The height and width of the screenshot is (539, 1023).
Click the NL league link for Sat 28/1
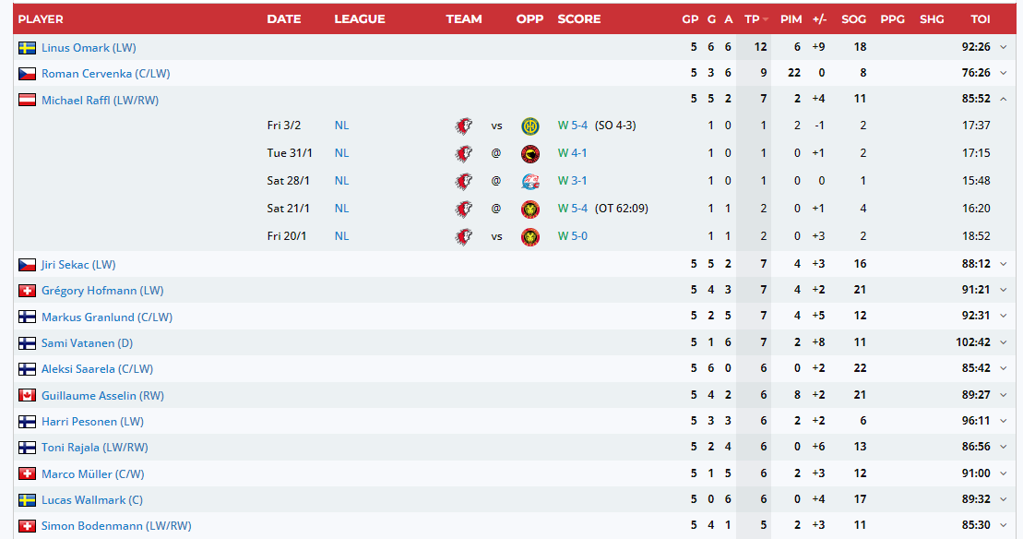point(341,181)
